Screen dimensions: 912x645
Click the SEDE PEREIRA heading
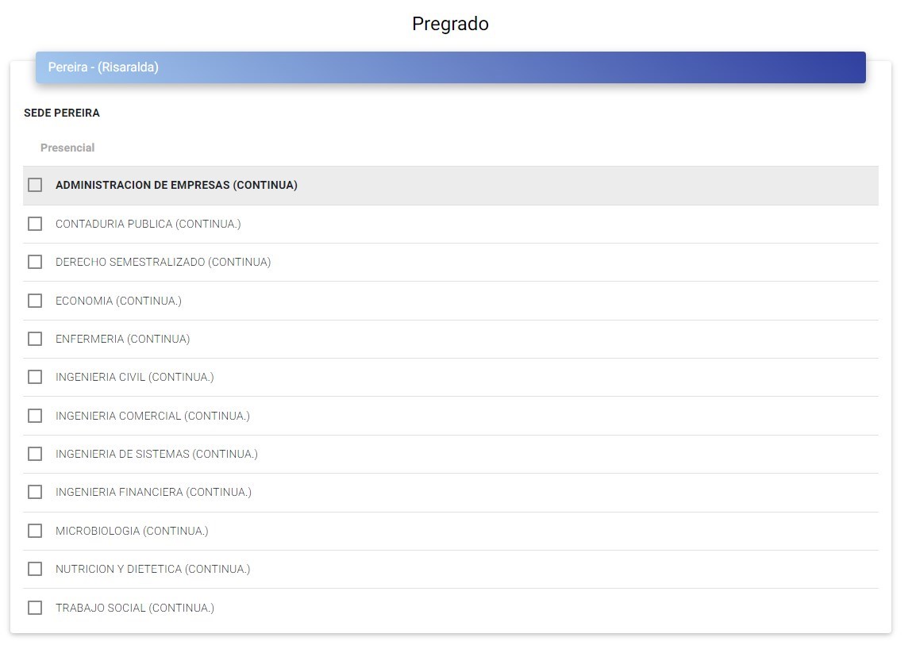click(62, 113)
